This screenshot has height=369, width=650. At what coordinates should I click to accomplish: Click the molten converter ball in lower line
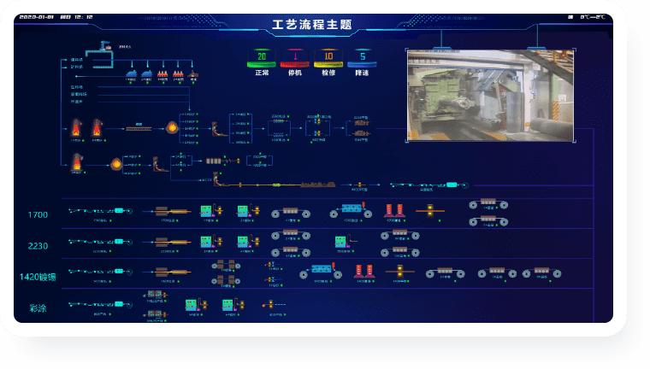(x=116, y=164)
